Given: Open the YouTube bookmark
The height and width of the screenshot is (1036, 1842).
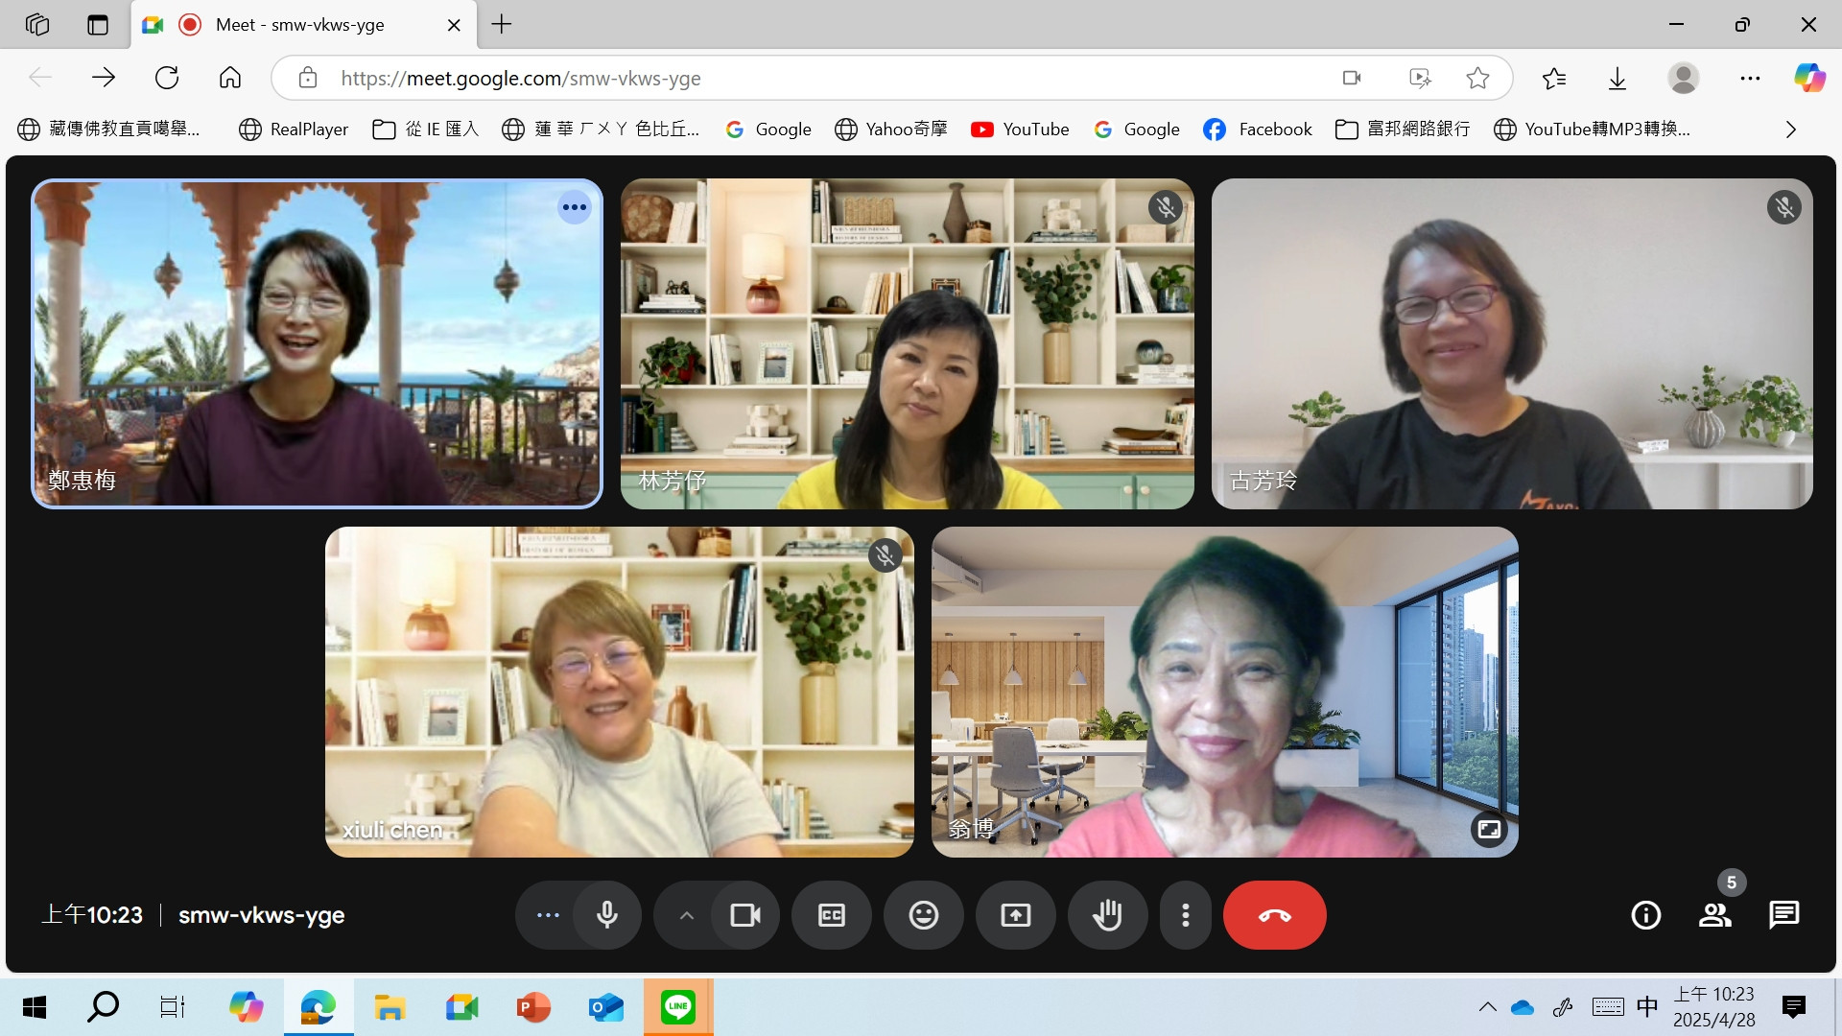Looking at the screenshot, I should [x=1019, y=129].
